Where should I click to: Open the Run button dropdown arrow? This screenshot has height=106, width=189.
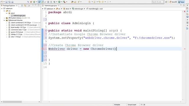62,2
